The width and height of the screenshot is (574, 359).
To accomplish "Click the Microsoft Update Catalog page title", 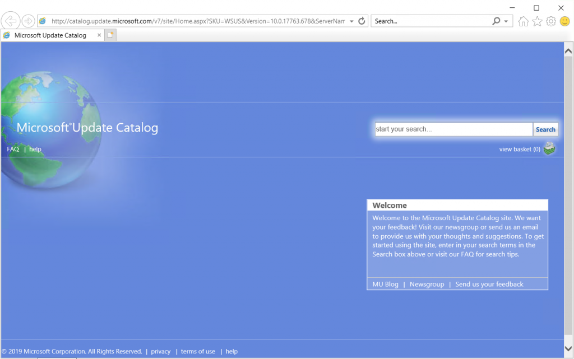I will pos(87,128).
